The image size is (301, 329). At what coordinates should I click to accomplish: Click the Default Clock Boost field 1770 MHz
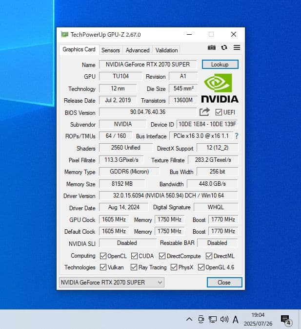pos(223,231)
